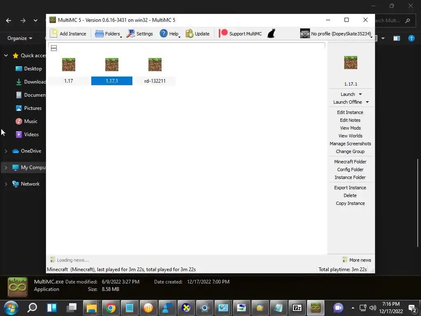
Task: Click the large instance icon in side panel
Action: (x=351, y=63)
